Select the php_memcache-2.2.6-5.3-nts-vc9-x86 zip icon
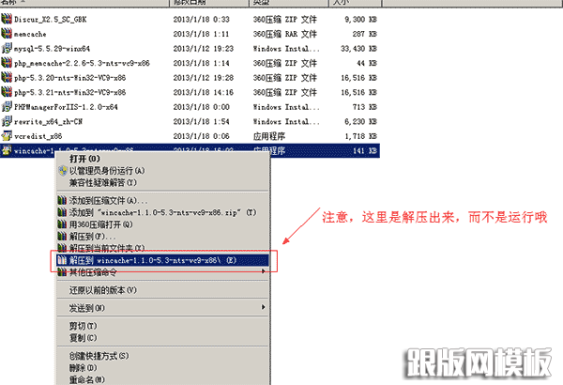 pos(7,63)
